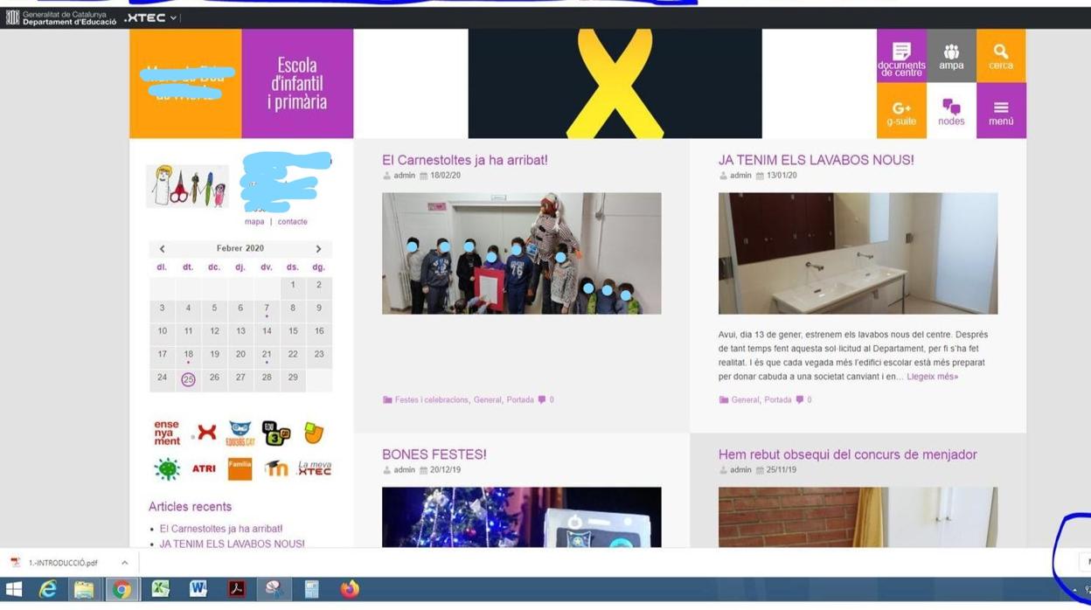Click the ampa people icon
1091x610 pixels.
(951, 52)
